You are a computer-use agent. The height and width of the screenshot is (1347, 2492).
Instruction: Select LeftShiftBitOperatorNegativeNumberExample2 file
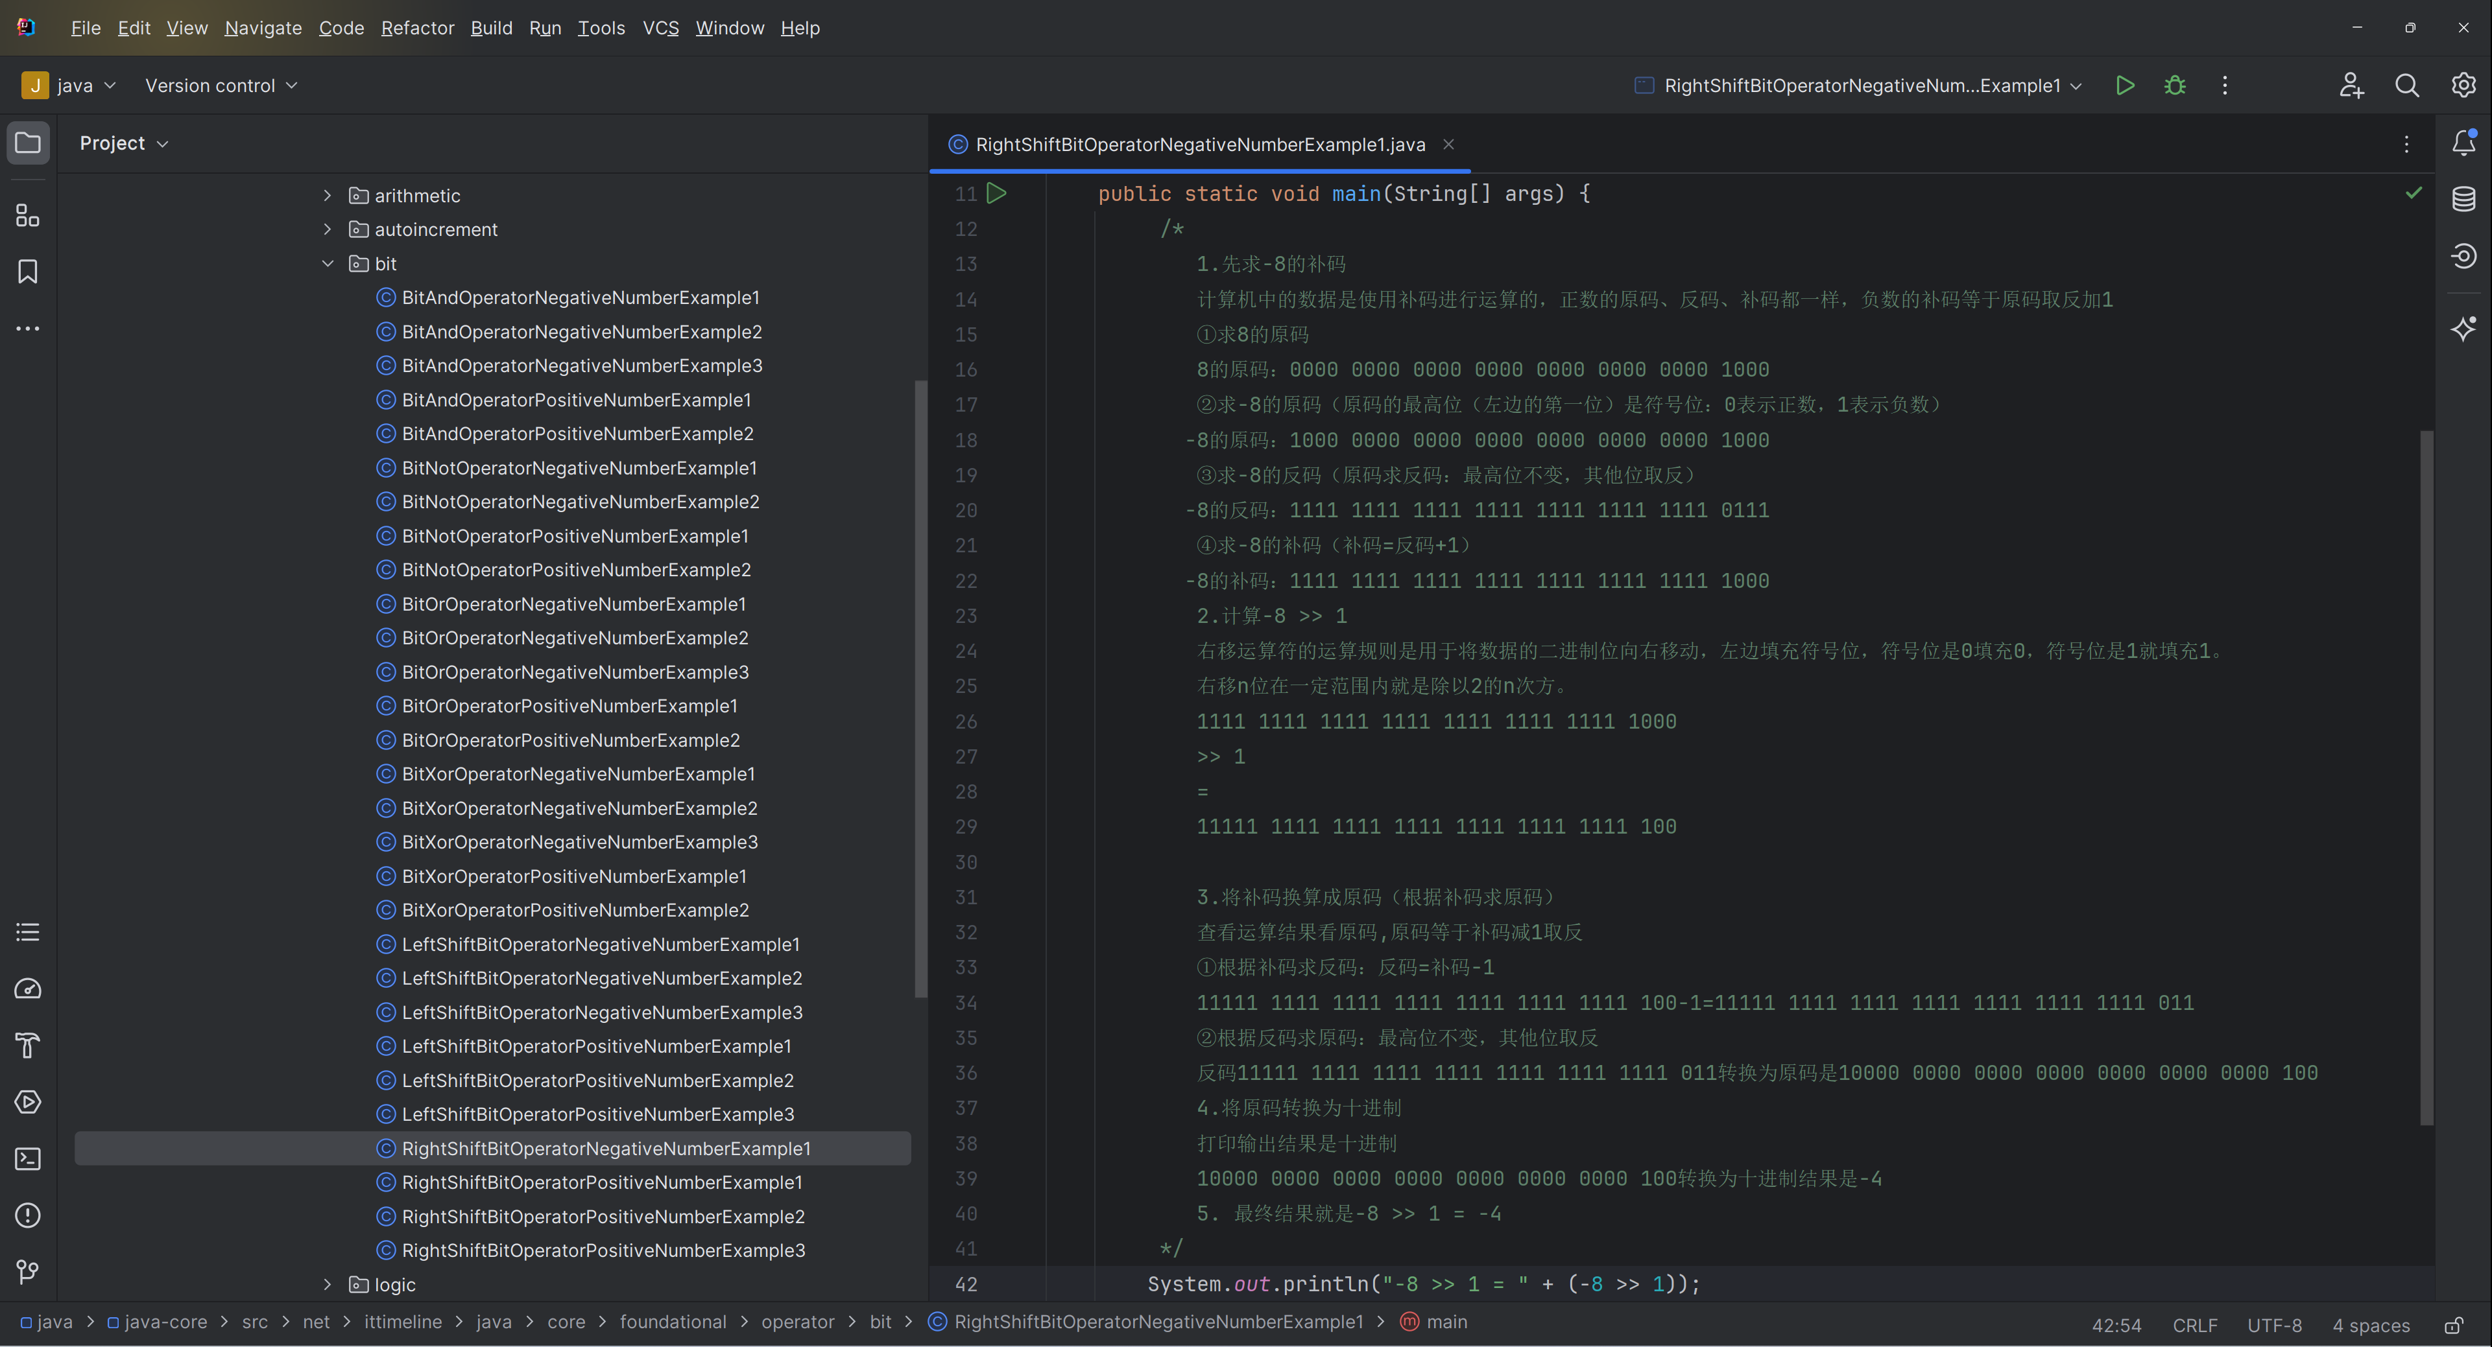[x=602, y=978]
